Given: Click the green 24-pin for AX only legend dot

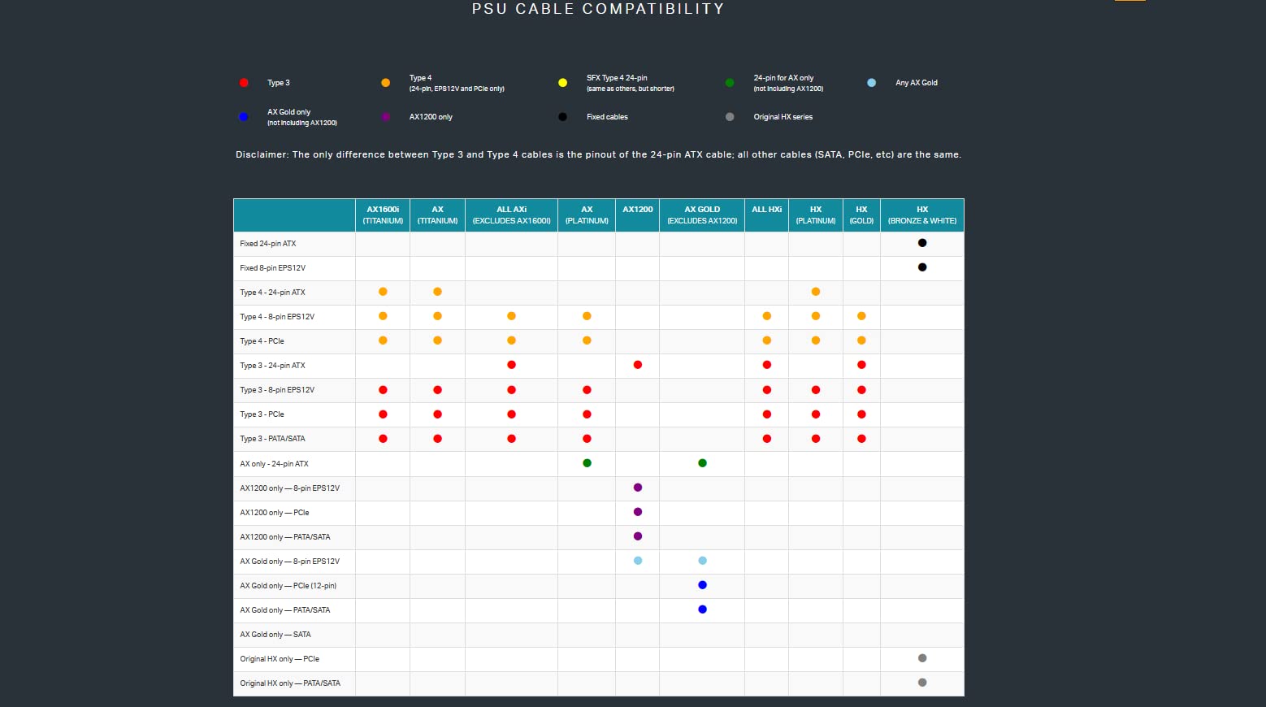Looking at the screenshot, I should pos(730,83).
